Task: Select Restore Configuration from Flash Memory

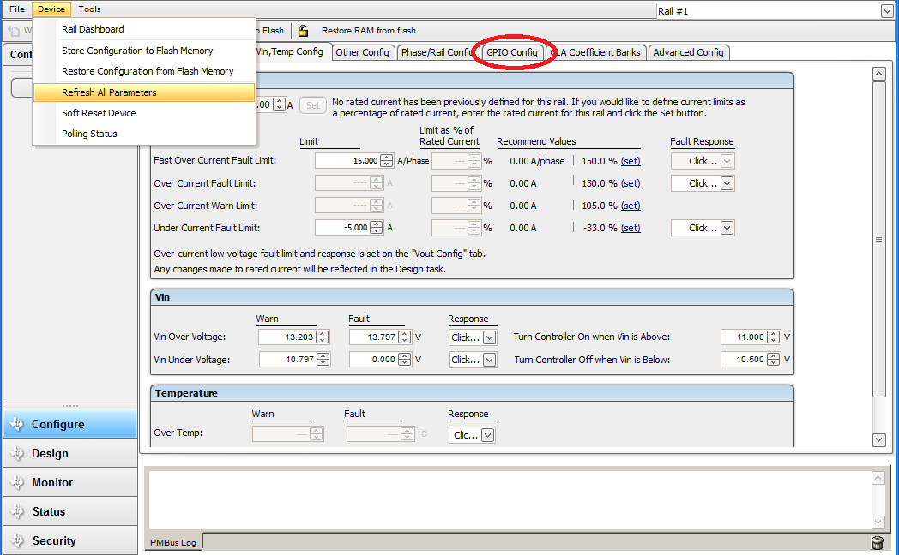Action: (144, 71)
